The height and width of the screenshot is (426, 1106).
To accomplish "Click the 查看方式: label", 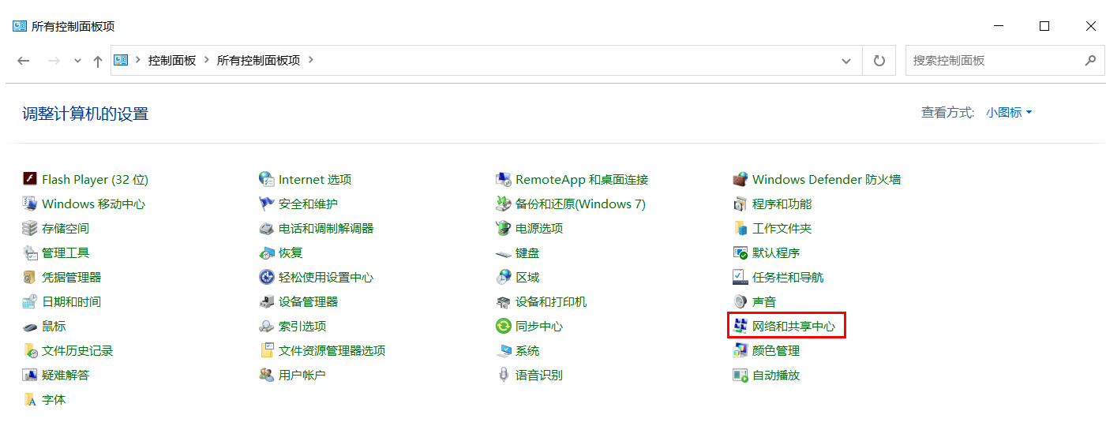I will pyautogui.click(x=947, y=113).
